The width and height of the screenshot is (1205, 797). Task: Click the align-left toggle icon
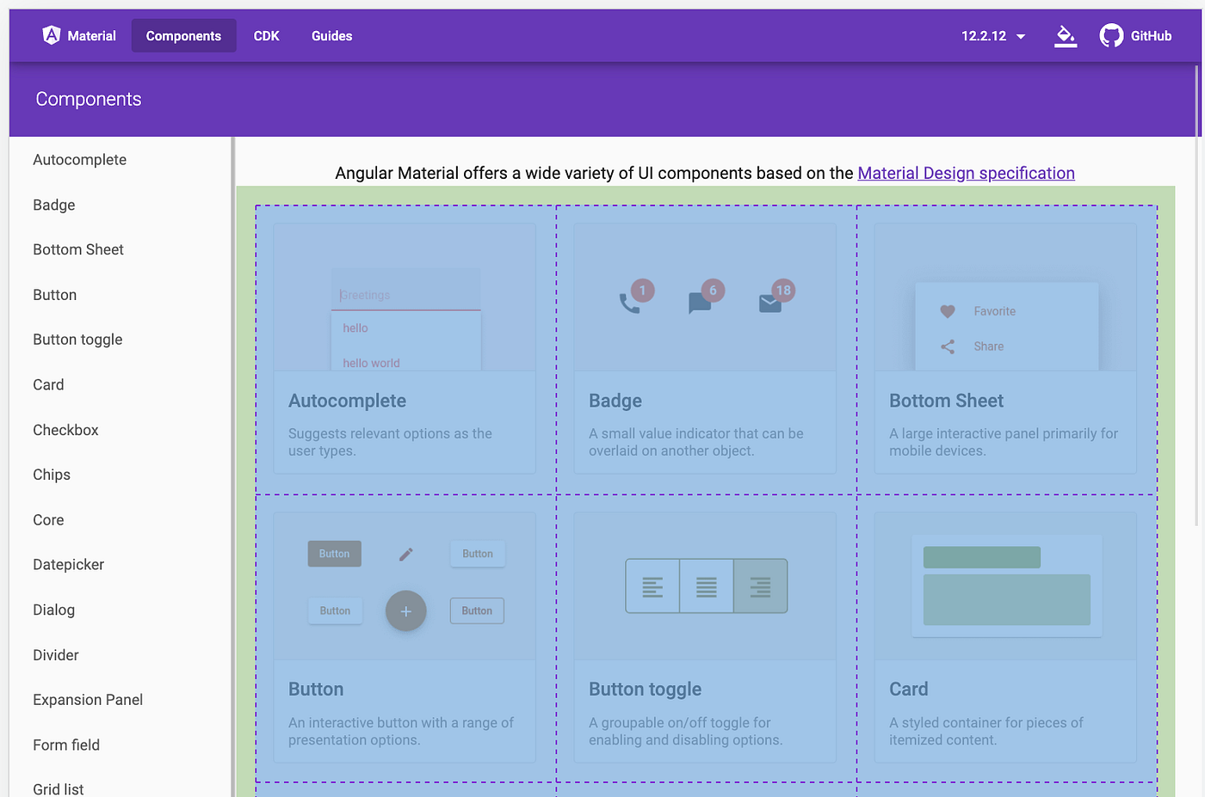(652, 586)
